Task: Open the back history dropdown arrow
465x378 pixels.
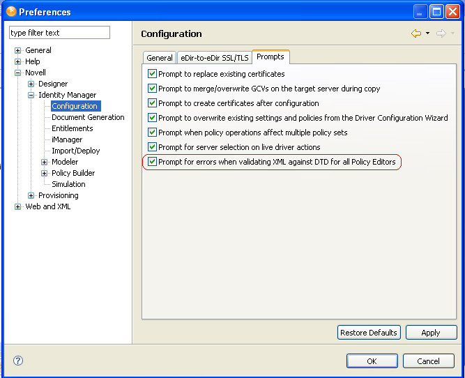Action: 427,33
